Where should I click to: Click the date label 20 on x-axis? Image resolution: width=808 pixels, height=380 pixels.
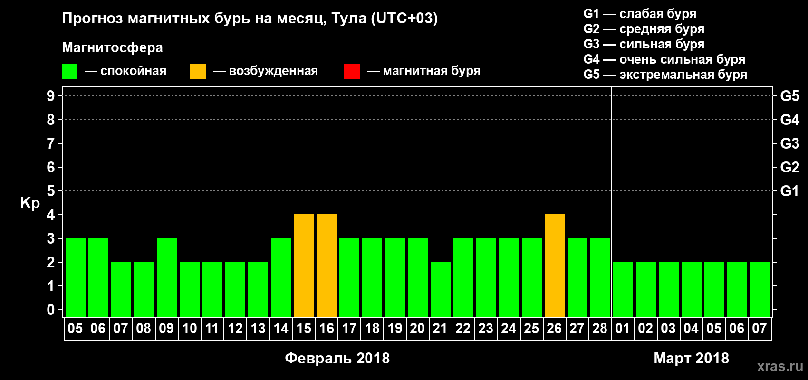pyautogui.click(x=418, y=329)
